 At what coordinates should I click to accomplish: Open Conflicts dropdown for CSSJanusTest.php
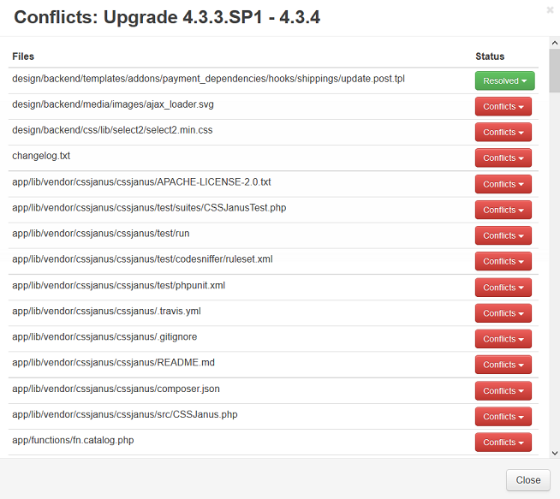tap(503, 210)
